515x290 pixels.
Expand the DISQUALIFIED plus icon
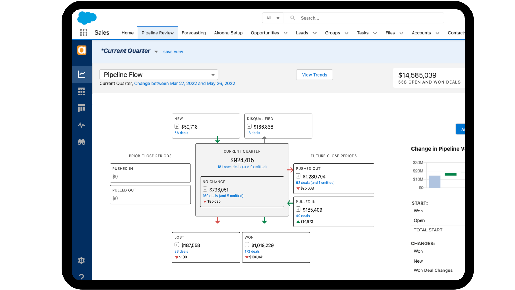point(249,126)
